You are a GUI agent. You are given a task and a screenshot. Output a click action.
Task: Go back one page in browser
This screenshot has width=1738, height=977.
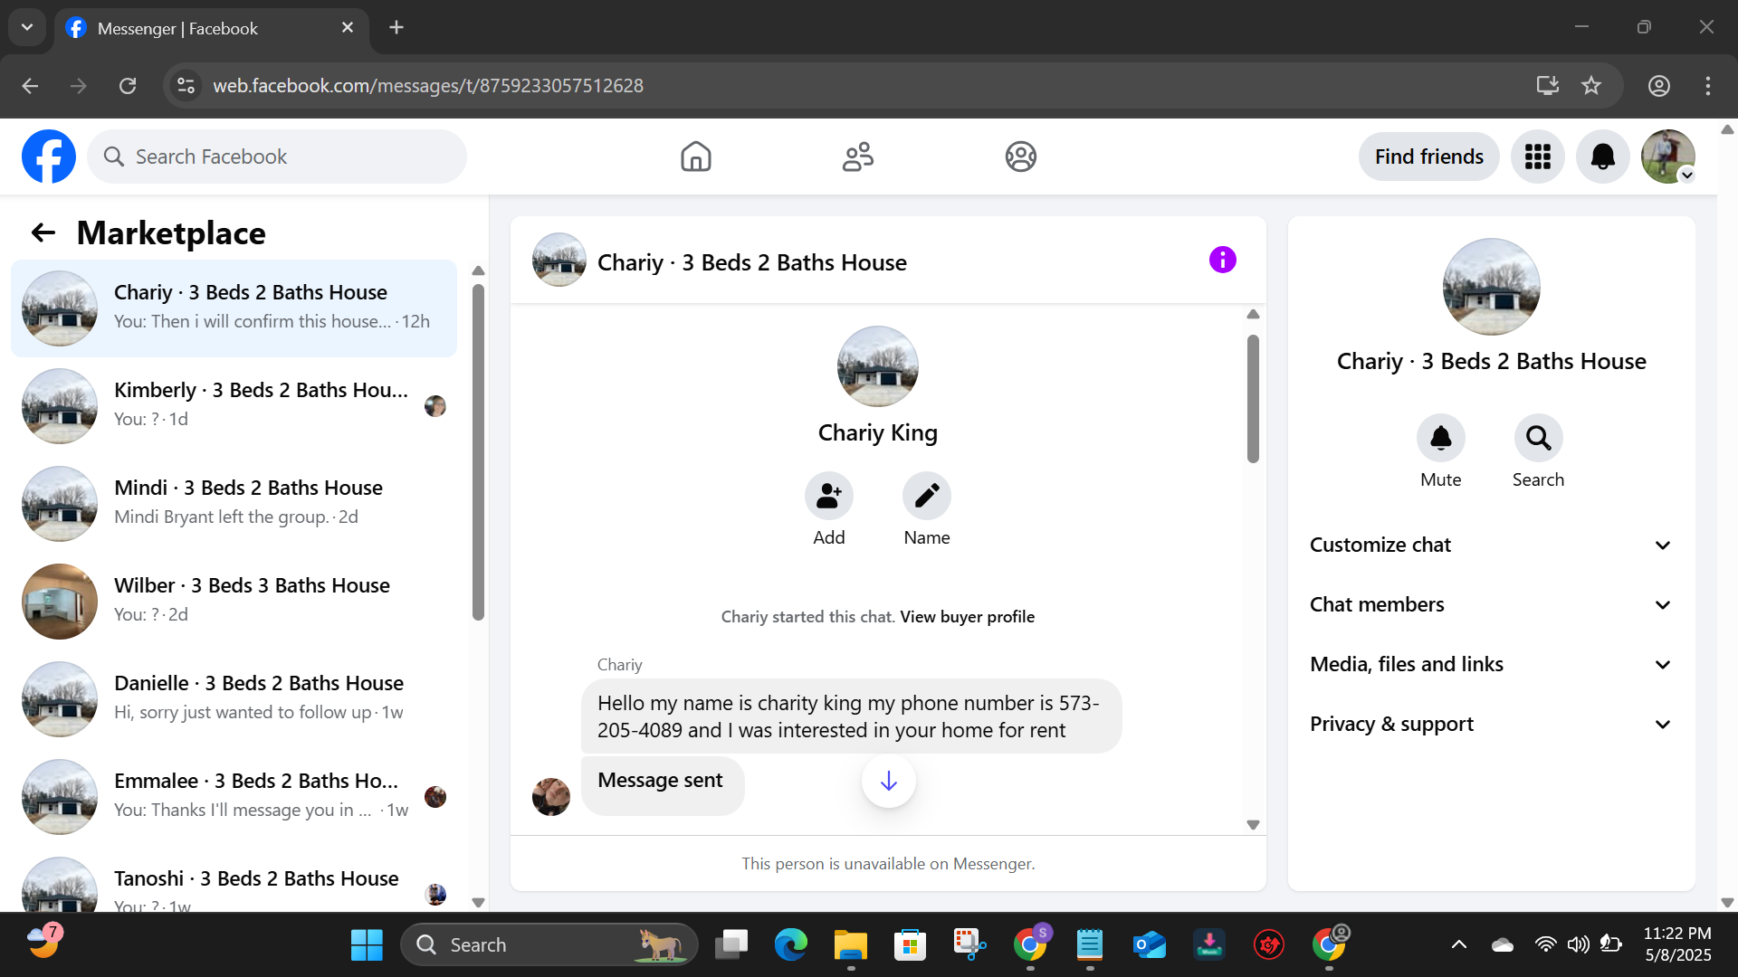click(30, 86)
